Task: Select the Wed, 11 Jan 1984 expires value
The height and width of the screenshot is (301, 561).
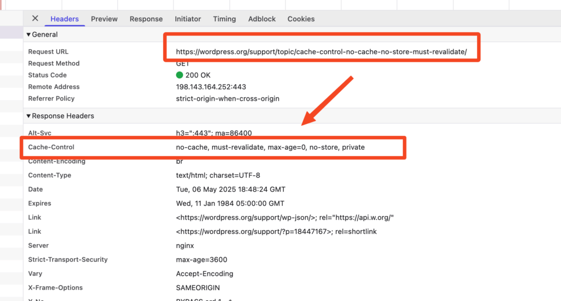Action: coord(230,204)
